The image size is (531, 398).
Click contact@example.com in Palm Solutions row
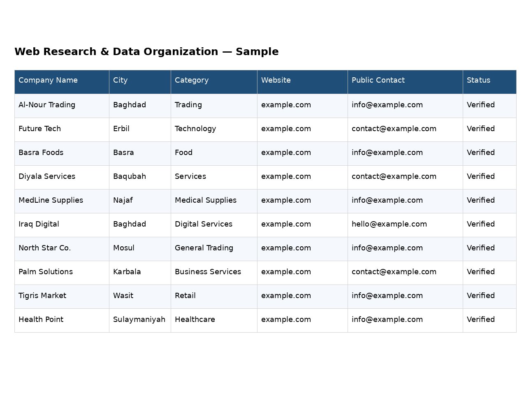click(394, 272)
